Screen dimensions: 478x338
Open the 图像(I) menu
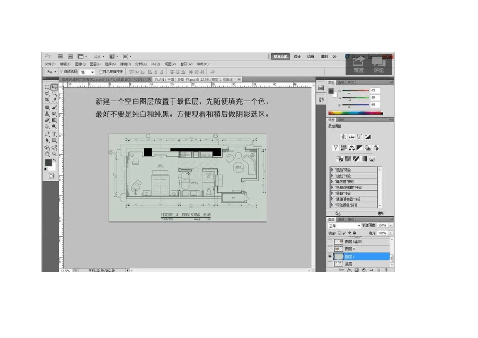[80, 64]
